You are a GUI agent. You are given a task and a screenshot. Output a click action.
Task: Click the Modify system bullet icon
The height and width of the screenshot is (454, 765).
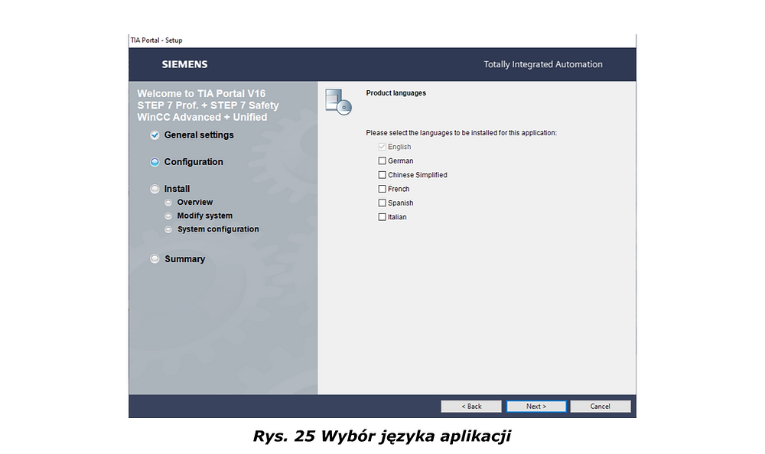click(x=168, y=216)
